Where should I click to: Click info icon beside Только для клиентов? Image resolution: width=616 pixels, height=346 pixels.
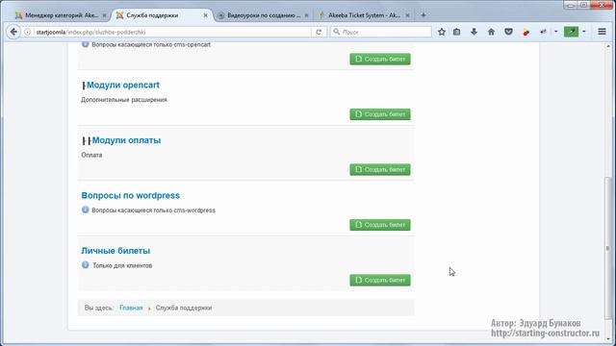(x=86, y=265)
